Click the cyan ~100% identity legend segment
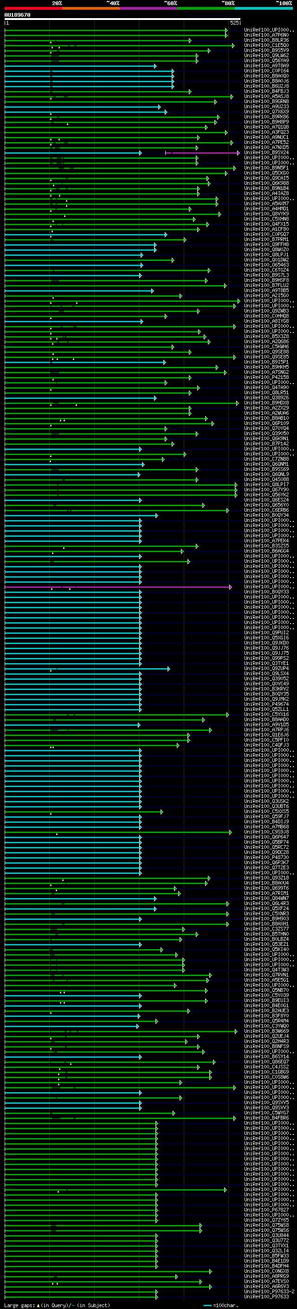297x1309 pixels. point(264,8)
